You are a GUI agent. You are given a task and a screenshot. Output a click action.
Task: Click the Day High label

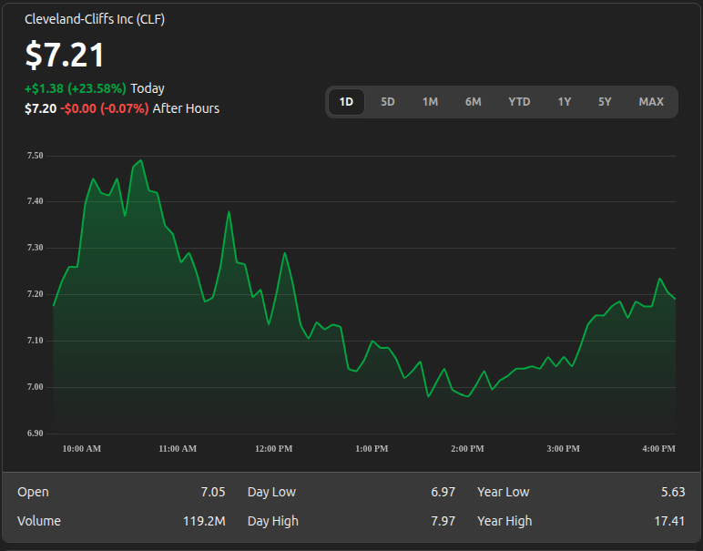tap(273, 521)
